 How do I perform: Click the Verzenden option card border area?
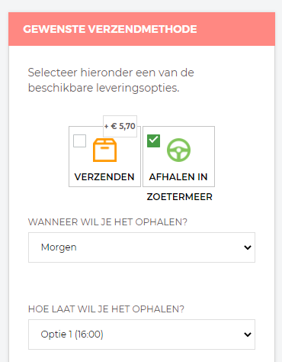(x=104, y=157)
